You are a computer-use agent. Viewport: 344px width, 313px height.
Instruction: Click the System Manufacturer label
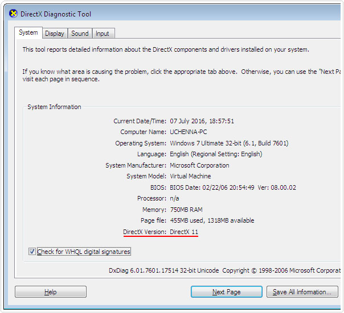tap(136, 165)
